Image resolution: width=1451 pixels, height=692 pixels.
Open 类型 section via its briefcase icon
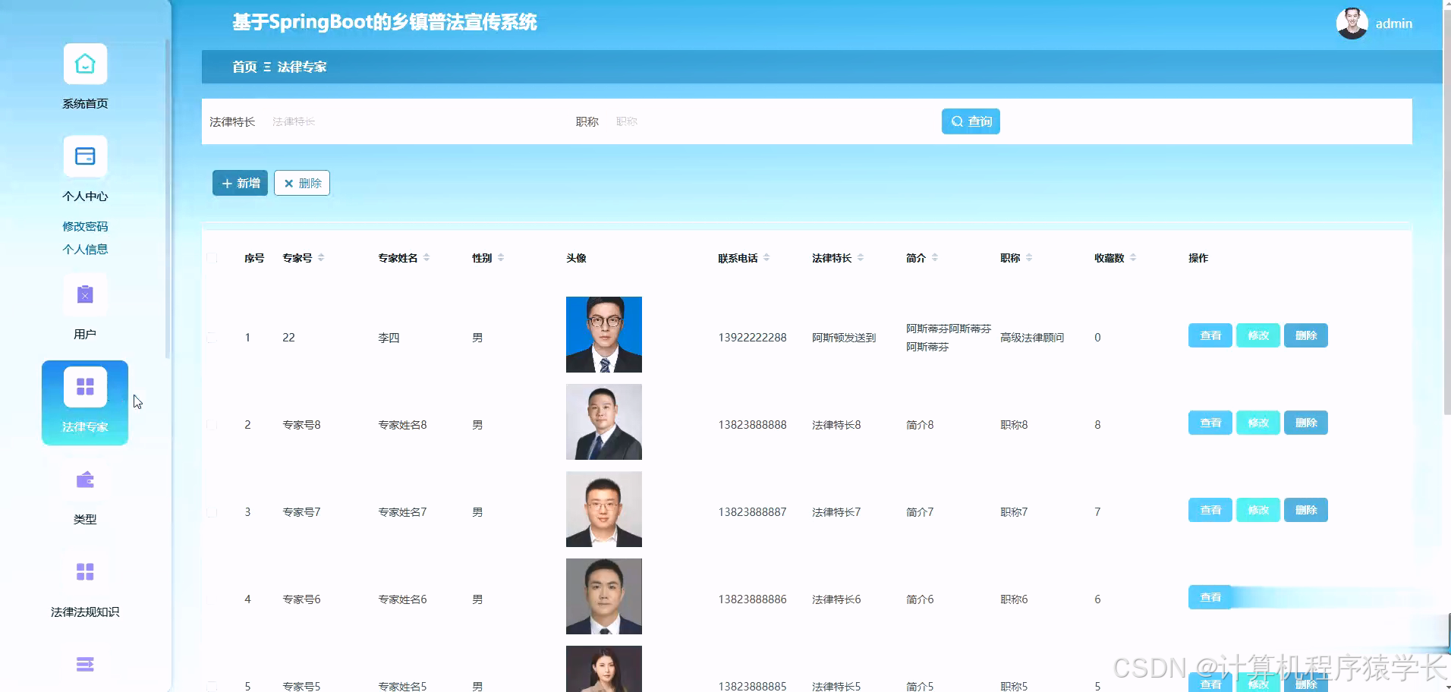(84, 480)
